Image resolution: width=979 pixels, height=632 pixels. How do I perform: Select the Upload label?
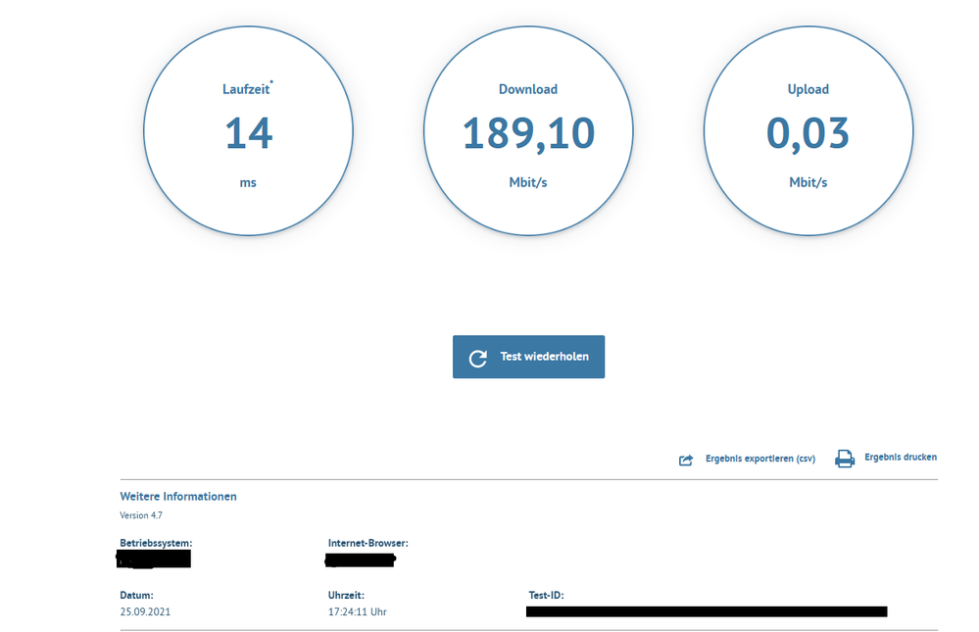[x=808, y=89]
